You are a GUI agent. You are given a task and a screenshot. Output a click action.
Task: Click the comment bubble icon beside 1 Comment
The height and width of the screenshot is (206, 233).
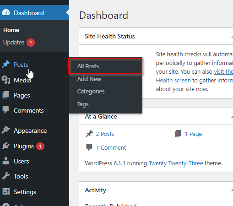(x=89, y=147)
